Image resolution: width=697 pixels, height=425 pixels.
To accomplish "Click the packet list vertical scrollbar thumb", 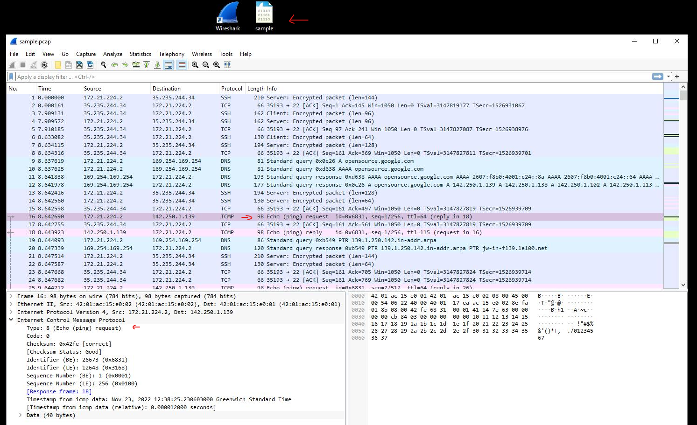I will click(683, 96).
